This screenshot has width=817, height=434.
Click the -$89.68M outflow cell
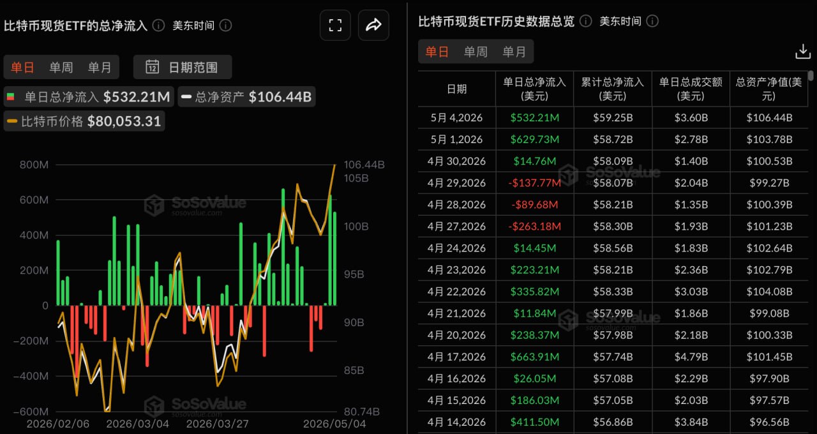click(535, 204)
